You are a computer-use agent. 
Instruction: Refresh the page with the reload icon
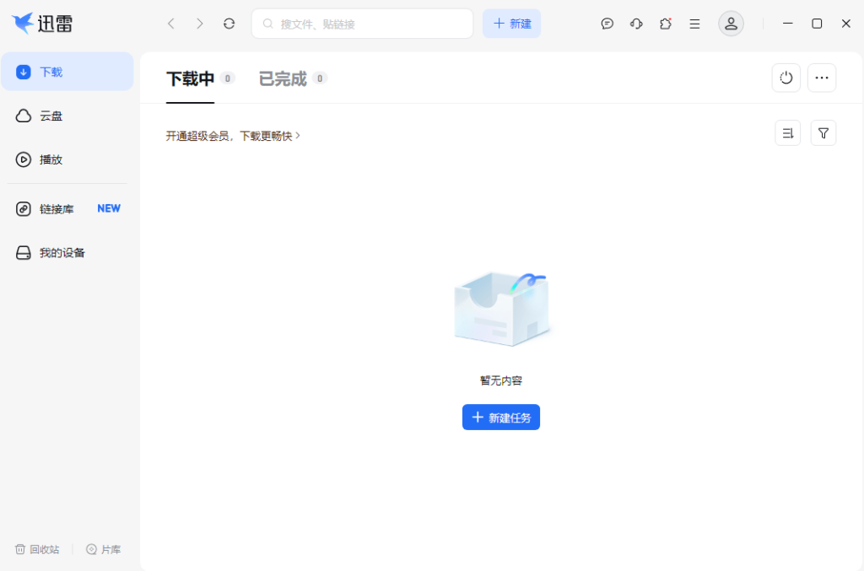click(229, 24)
